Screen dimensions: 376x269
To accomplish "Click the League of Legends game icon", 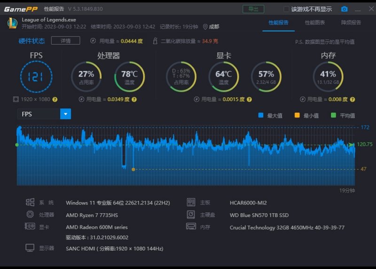I will click(x=13, y=23).
